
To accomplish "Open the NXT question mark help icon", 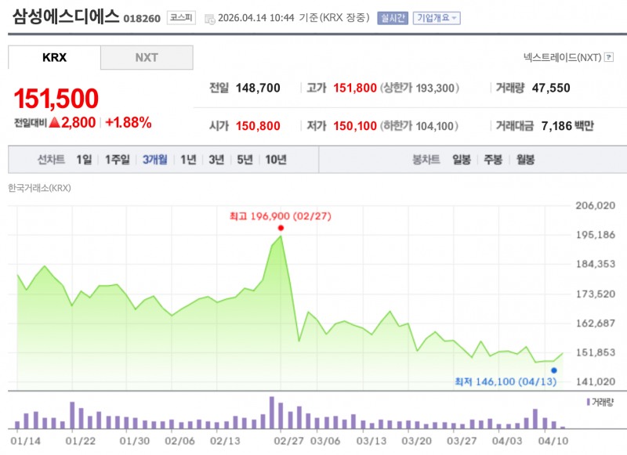I will pos(610,56).
